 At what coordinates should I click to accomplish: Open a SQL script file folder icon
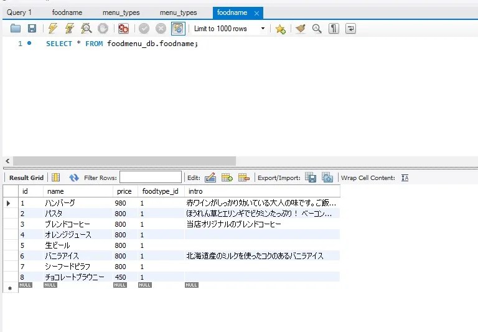tap(15, 29)
